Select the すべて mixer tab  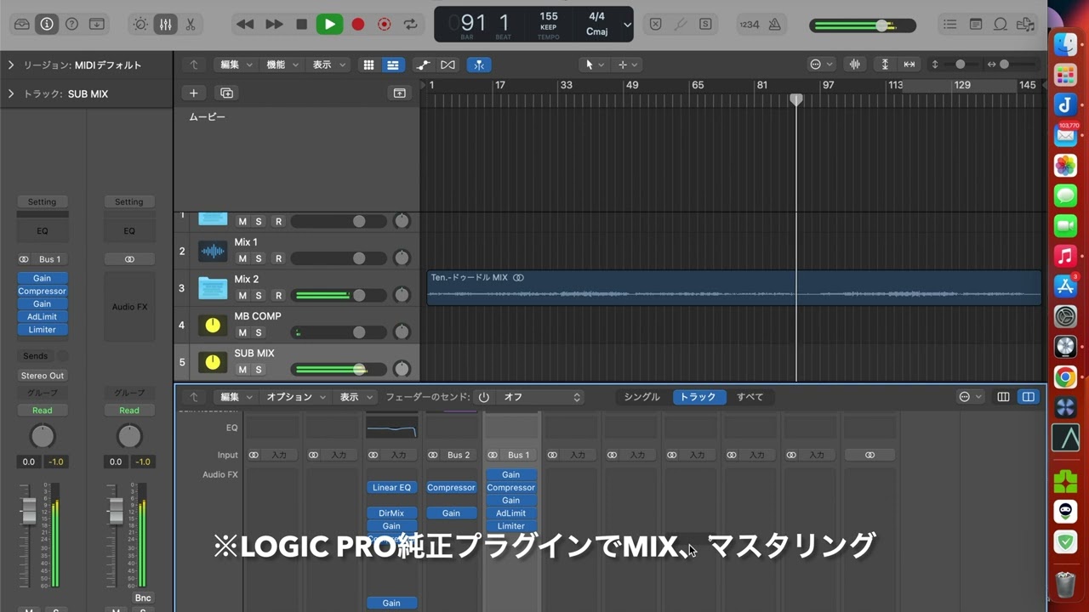point(750,397)
